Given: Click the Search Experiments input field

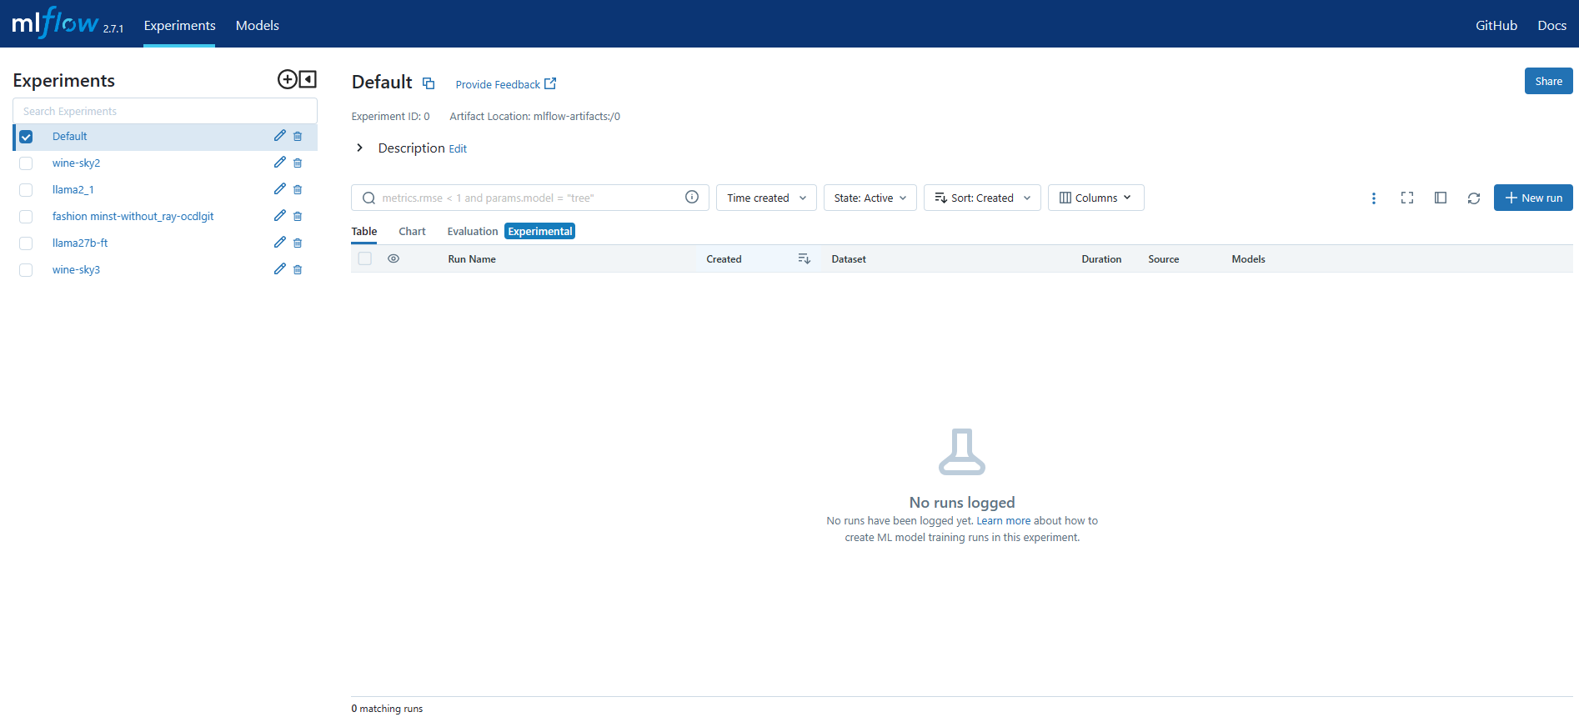Looking at the screenshot, I should 165,111.
